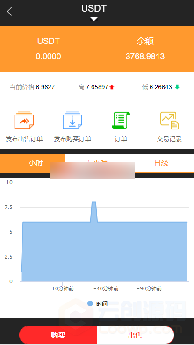Select the 交易记录 label
This screenshot has height=345, width=194.
point(169,139)
